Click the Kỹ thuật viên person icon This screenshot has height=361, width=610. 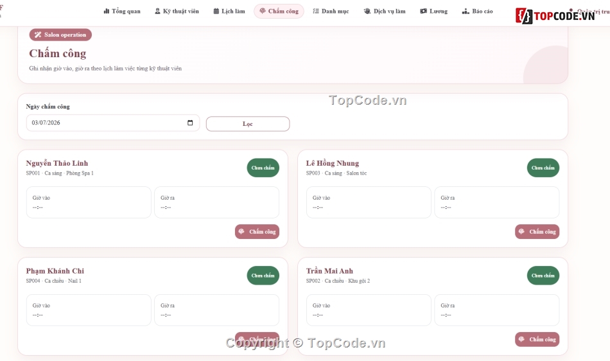157,12
